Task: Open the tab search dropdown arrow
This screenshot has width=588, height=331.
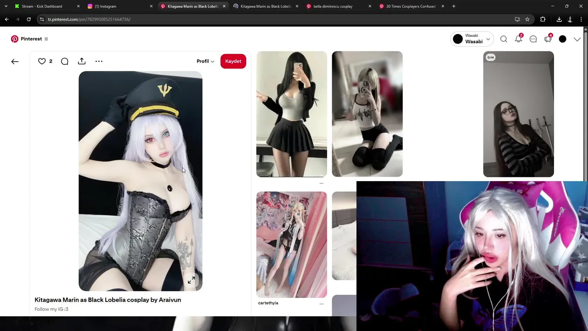Action: 6,6
